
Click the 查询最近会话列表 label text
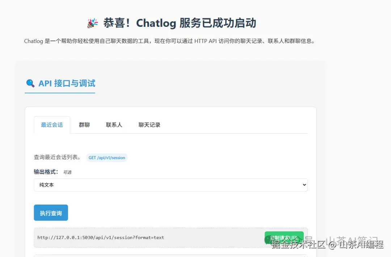pyautogui.click(x=57, y=157)
